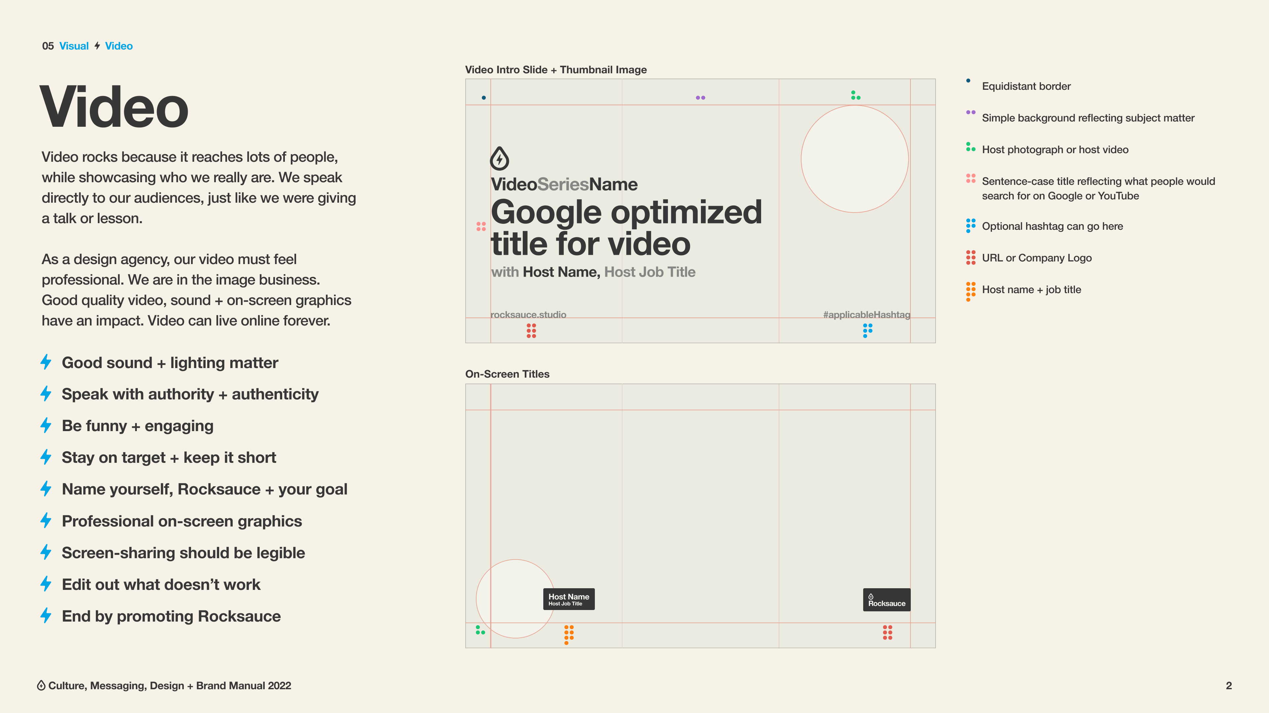Click the pink dots marker left of Google optimized title
Viewport: 1269px width, 713px height.
click(481, 226)
